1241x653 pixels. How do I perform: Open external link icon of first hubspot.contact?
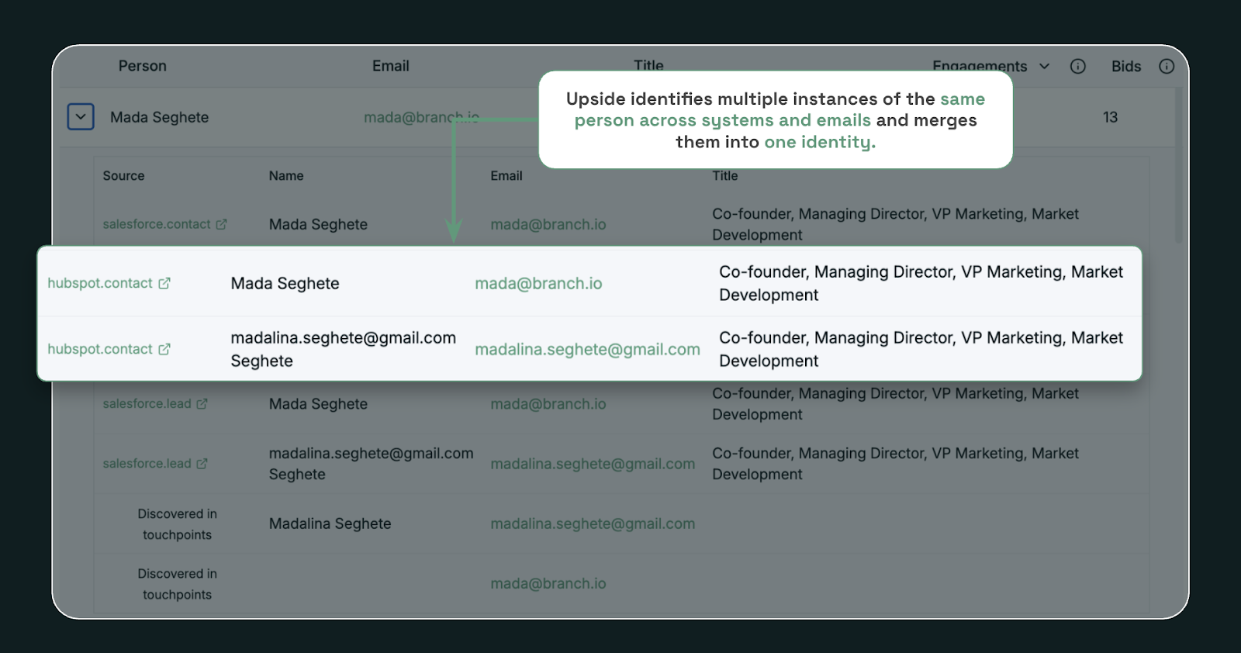click(x=164, y=283)
